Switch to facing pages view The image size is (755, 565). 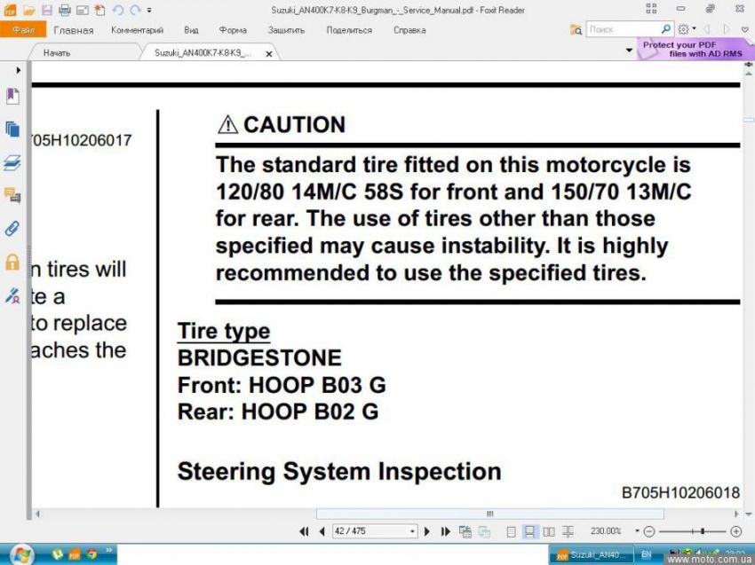[x=548, y=531]
